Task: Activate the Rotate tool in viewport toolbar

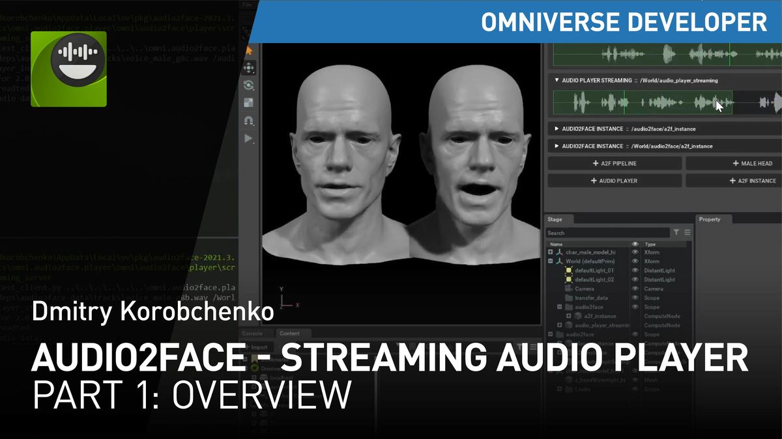Action: coord(248,85)
